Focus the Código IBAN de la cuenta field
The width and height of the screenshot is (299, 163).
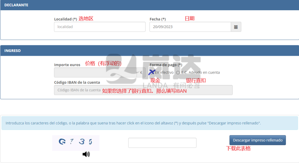[x=143, y=90]
